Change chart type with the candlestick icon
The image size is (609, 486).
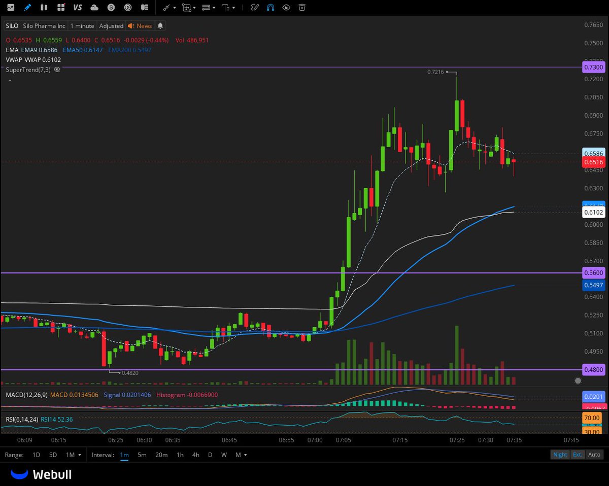(x=44, y=8)
